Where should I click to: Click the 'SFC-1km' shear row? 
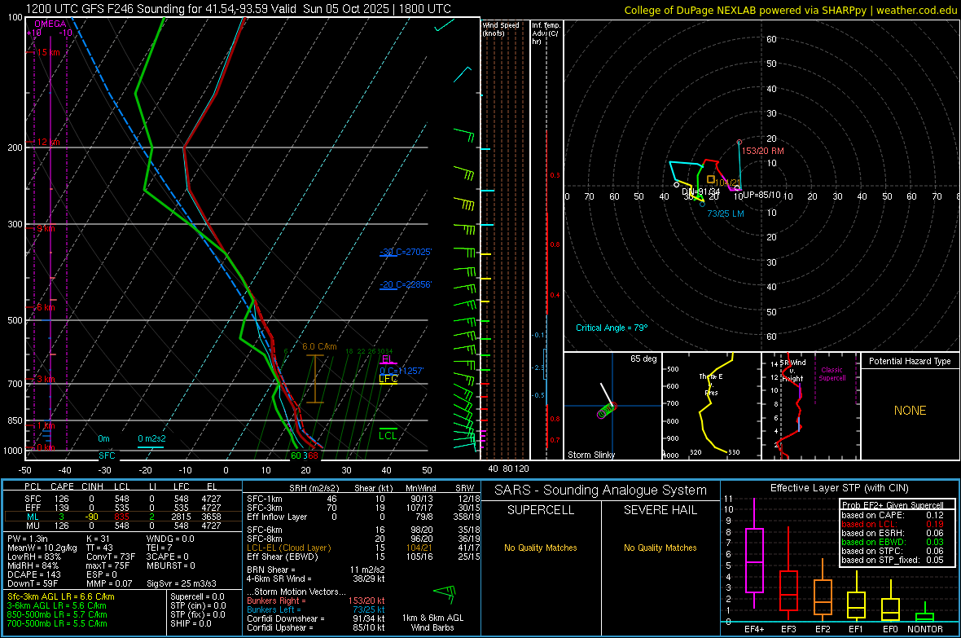click(x=363, y=499)
